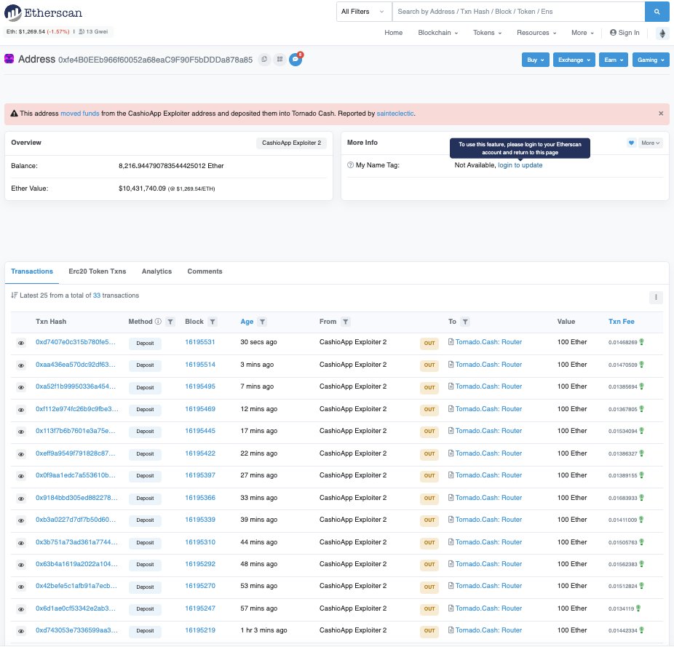Click the CashioApp Exploiter 2 tag

[291, 143]
